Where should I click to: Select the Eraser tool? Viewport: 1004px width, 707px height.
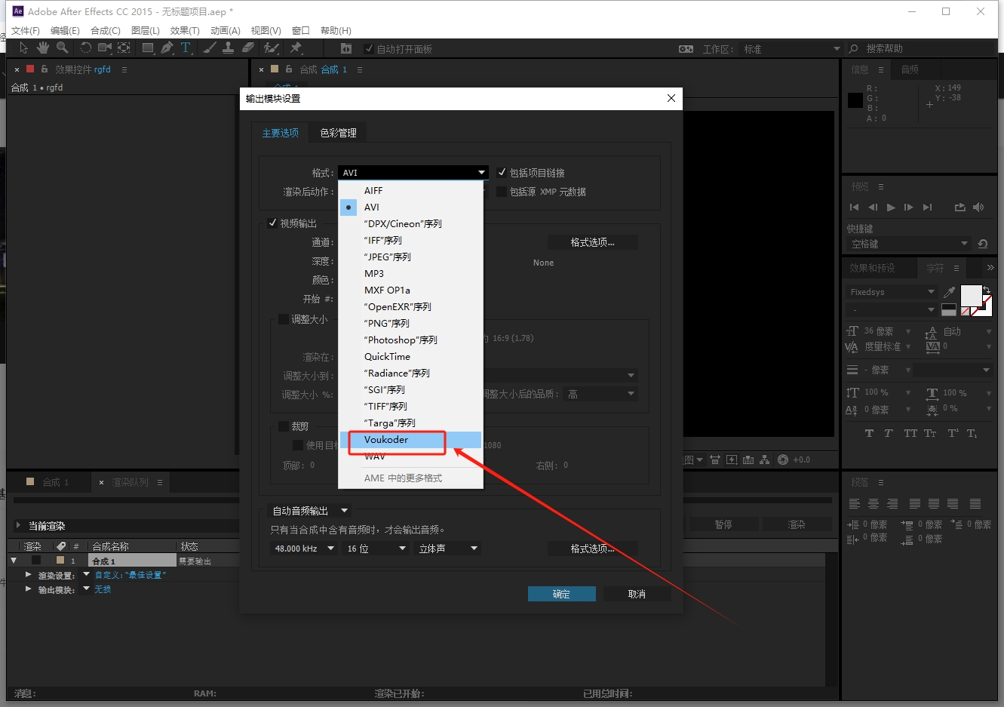(247, 48)
